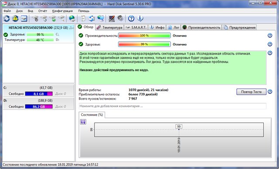Click 'Отлично' next to Производительность bar
The image size is (279, 169).
pos(180,36)
